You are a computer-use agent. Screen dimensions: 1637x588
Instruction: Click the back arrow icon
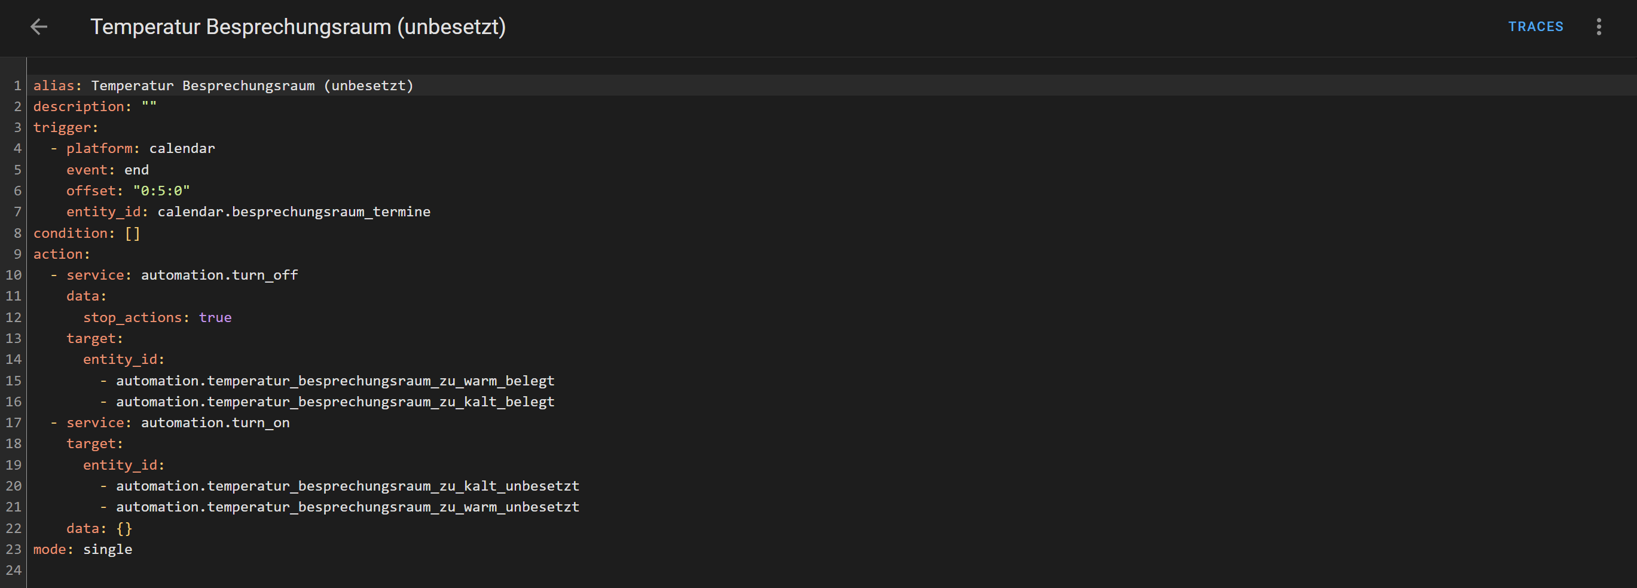tap(39, 27)
